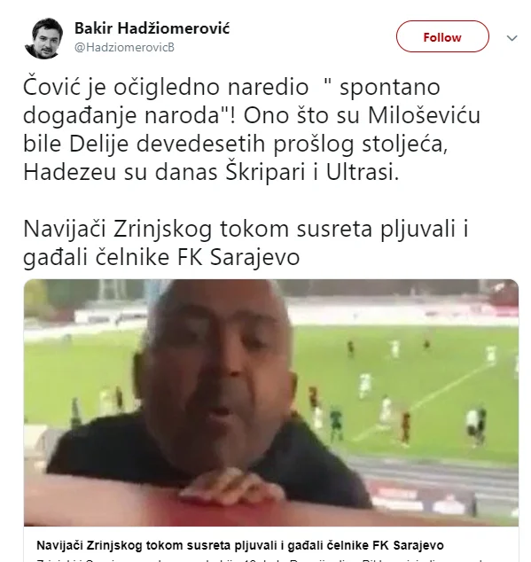The height and width of the screenshot is (562, 531).
Task: Open the linked article preview image
Action: (271, 402)
